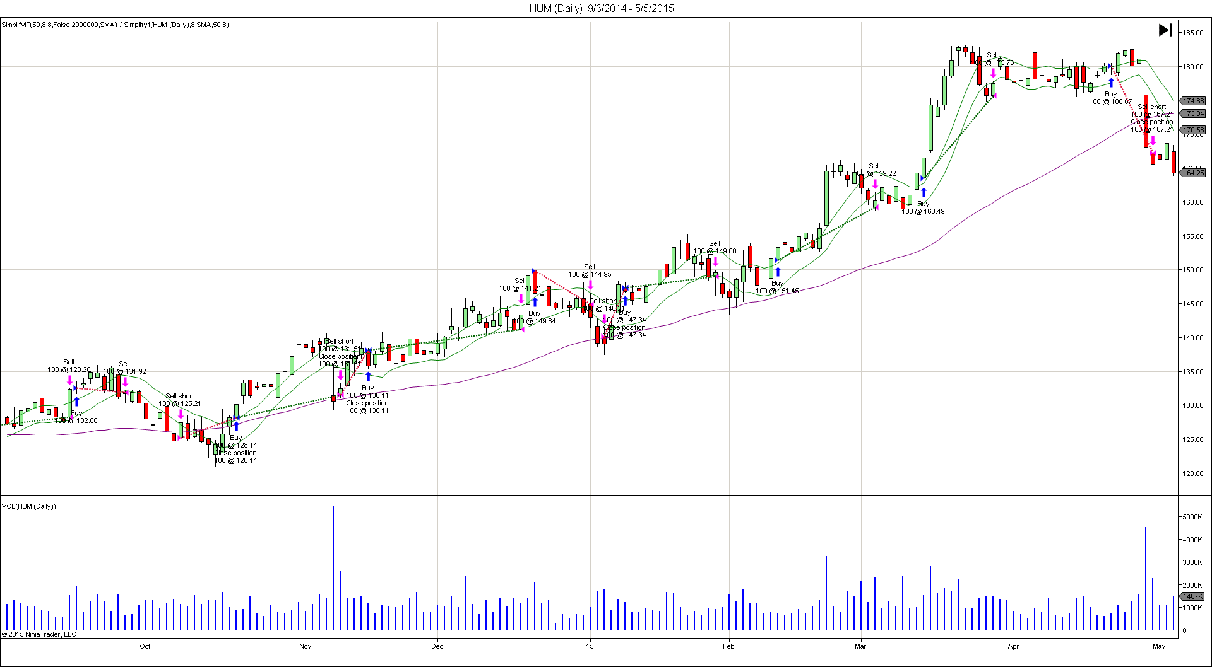
Task: Click the '100 @ 159.22' sell label
Action: (x=874, y=173)
